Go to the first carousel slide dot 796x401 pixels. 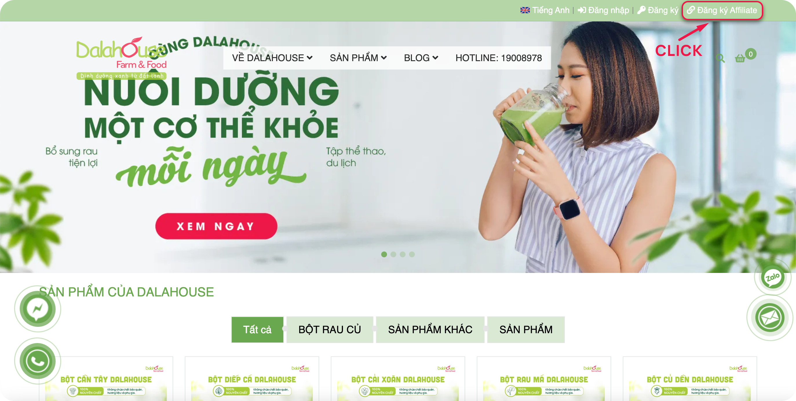coord(384,254)
